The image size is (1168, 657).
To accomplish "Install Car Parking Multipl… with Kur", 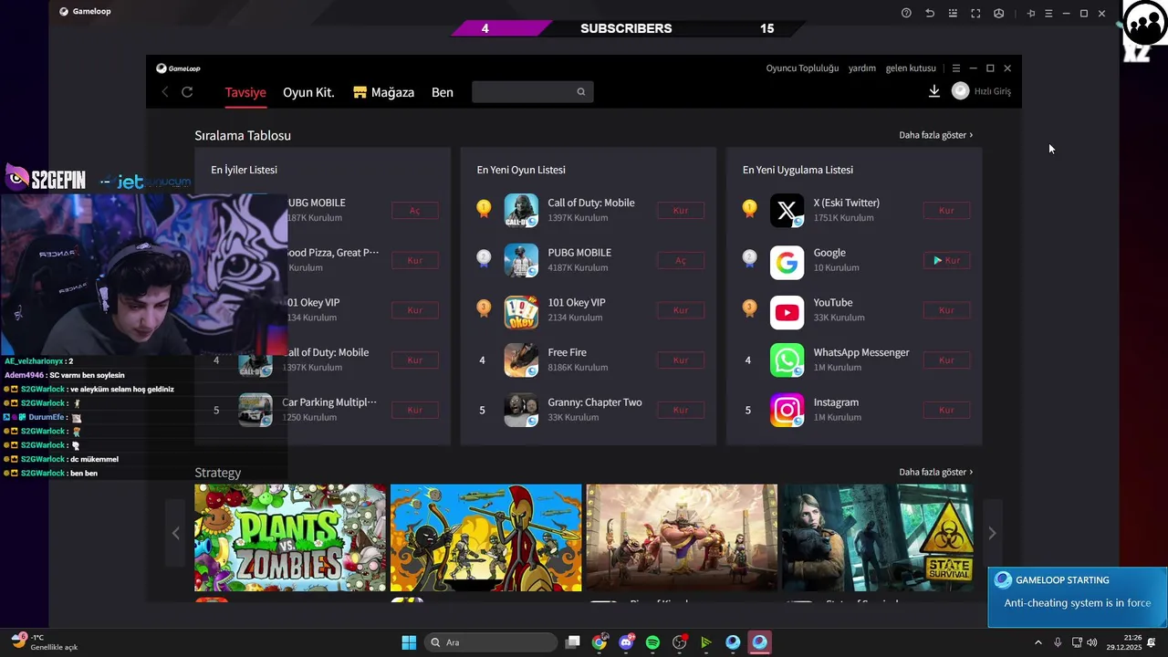I will point(415,410).
